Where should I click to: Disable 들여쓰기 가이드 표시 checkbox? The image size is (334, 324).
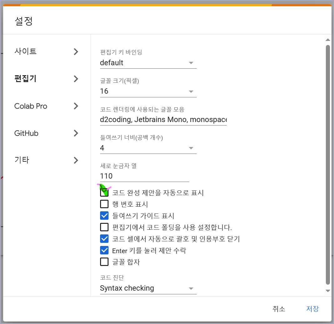pos(104,216)
